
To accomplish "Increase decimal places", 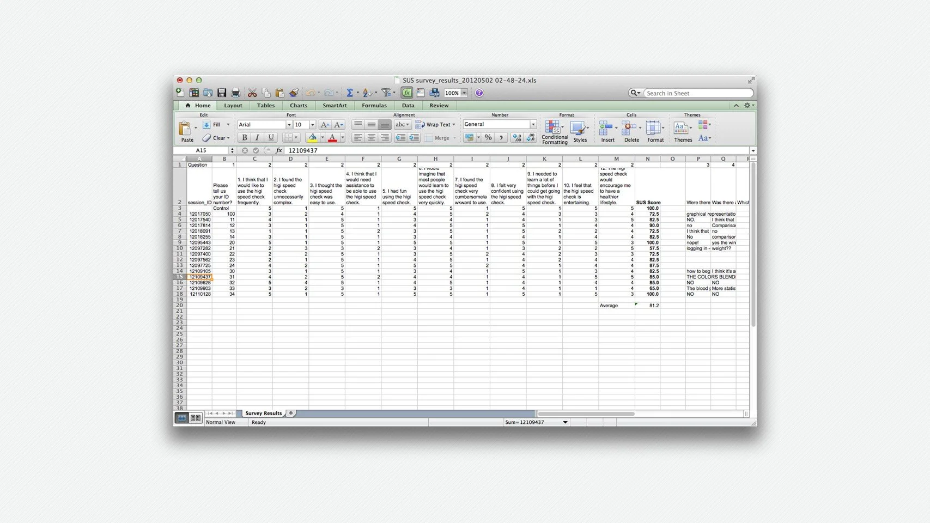I will (x=516, y=138).
